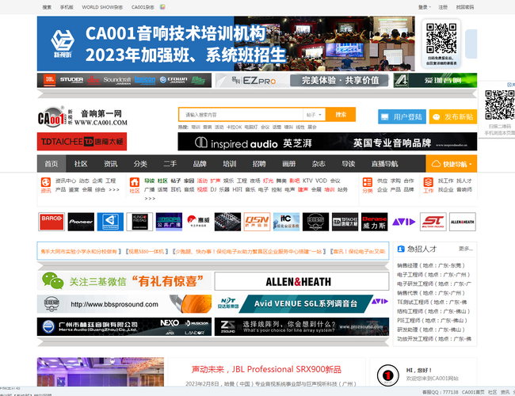Open the QSN brand logo
515x396 pixels.
(256, 221)
